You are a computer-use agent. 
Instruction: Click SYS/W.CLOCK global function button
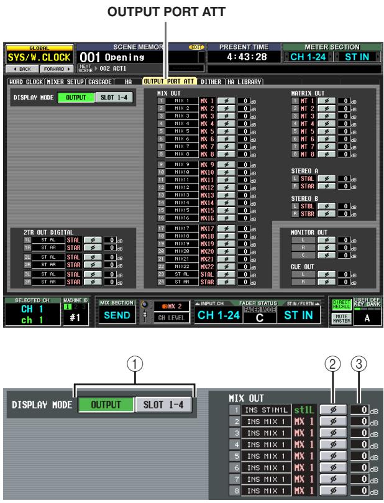click(x=39, y=57)
